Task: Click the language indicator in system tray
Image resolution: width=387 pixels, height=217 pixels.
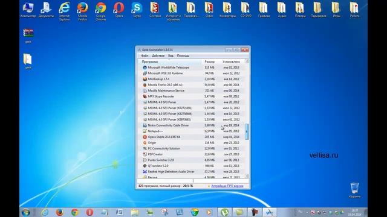Action: click(x=301, y=212)
